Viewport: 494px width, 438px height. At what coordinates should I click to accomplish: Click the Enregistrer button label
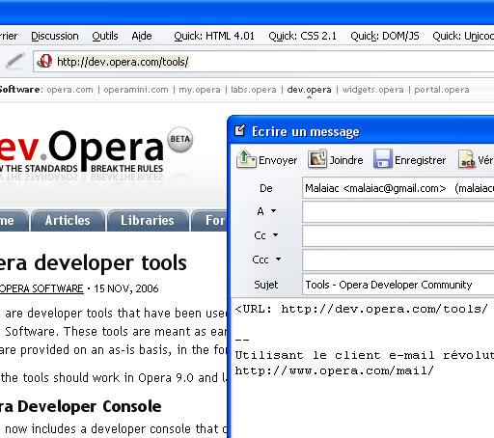[x=420, y=160]
